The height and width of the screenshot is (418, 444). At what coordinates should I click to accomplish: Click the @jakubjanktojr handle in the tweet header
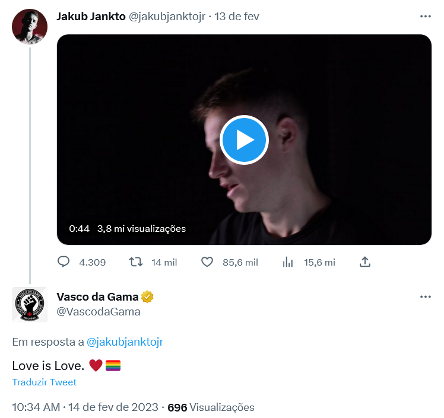167,17
